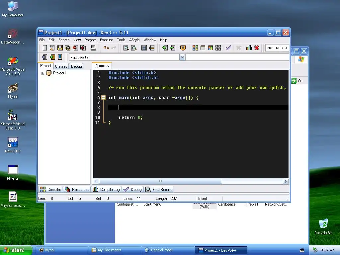
Task: Open the Resources bottom tab
Action: pos(77,189)
